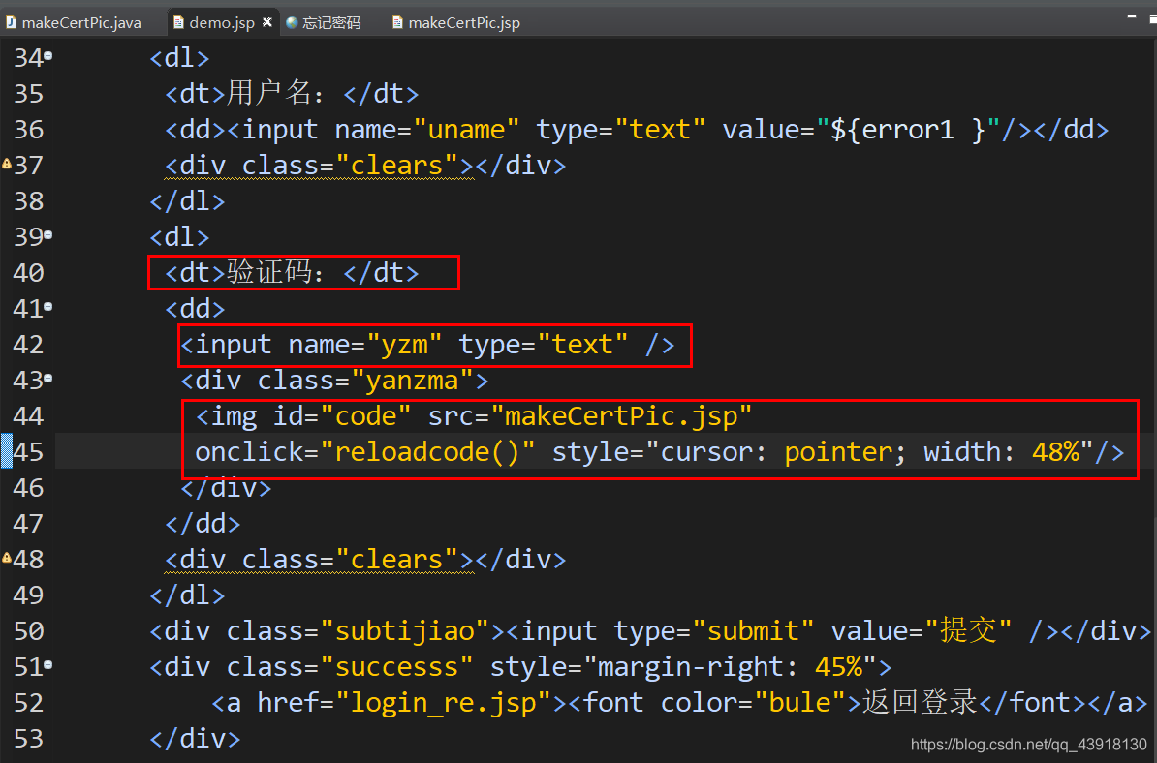Click the warning marker on line 37

(x=7, y=163)
